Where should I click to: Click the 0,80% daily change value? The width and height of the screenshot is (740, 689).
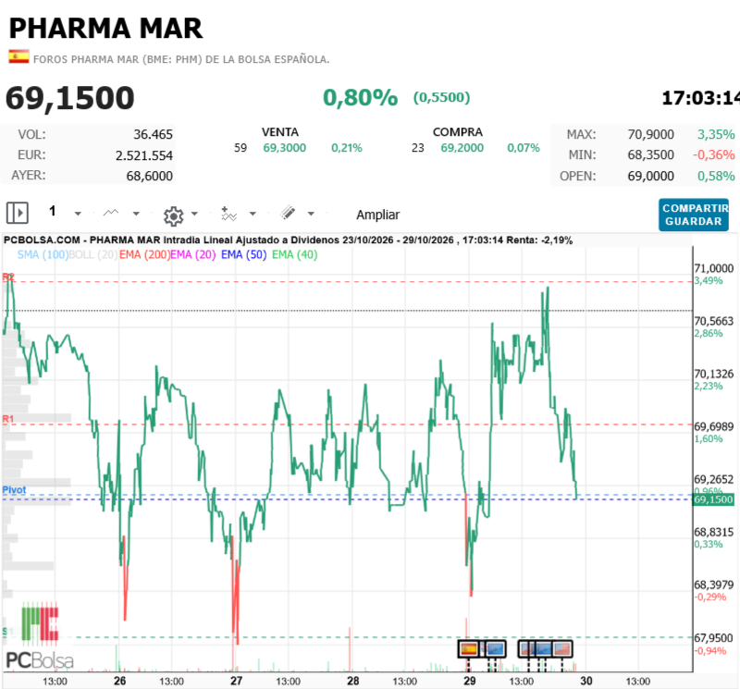[360, 98]
